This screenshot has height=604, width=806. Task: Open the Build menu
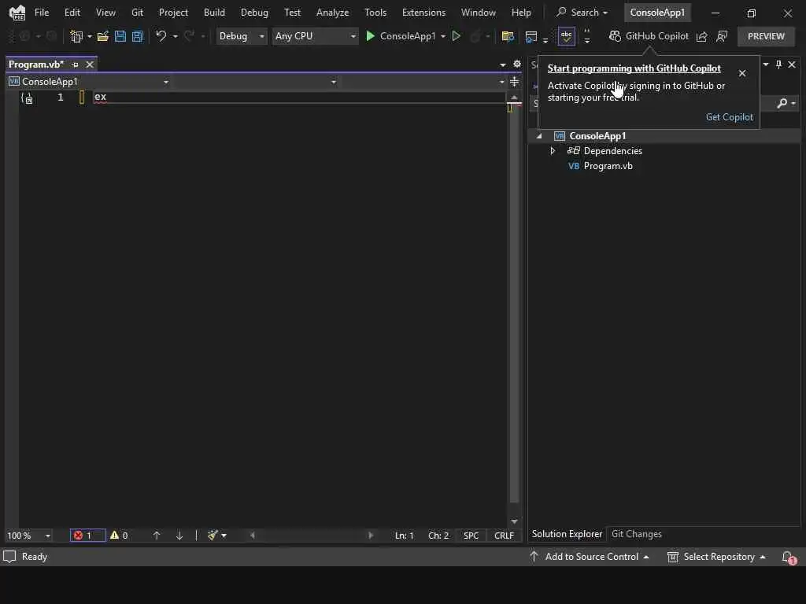click(x=214, y=13)
